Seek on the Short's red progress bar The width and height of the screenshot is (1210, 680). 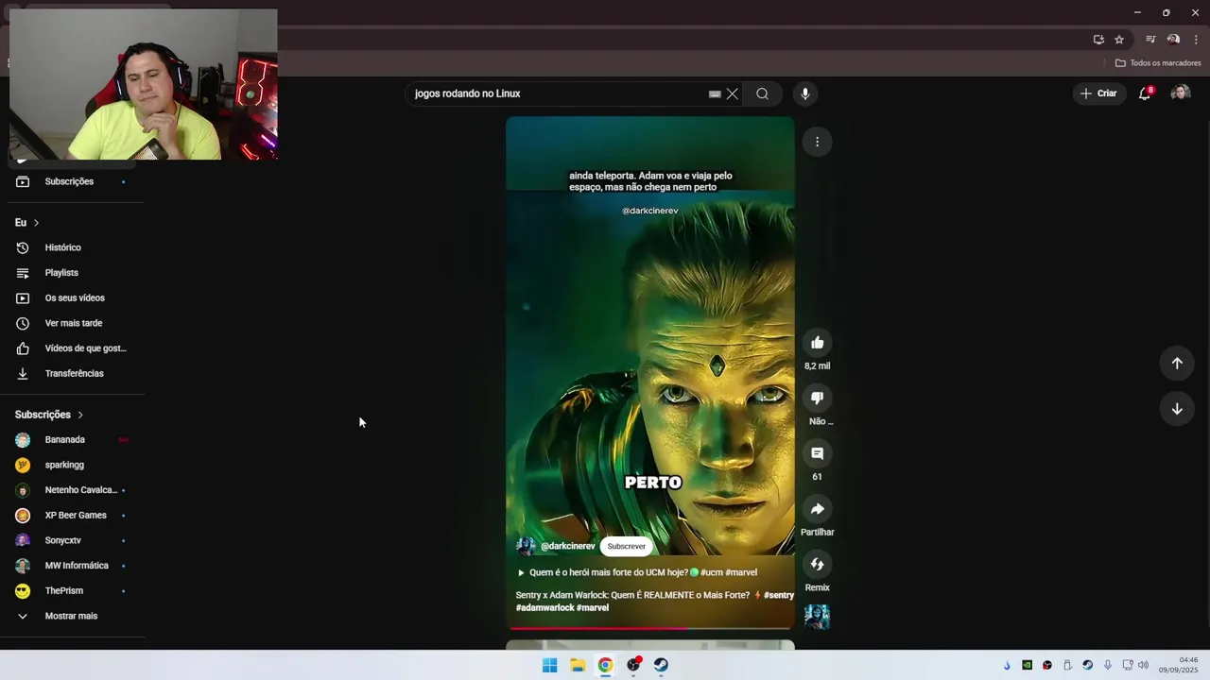(650, 627)
